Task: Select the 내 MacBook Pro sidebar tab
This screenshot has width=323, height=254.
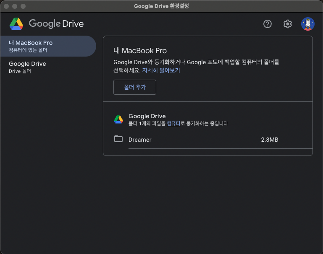Action: [x=48, y=46]
